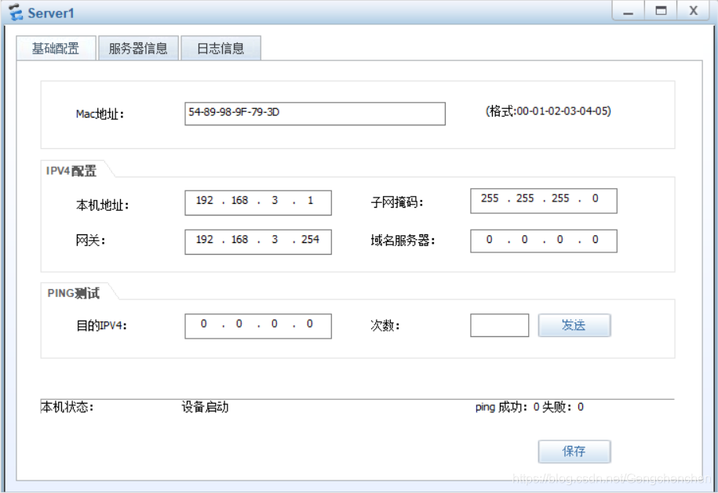Click the ping 成功: 0 失败: 0 status text
Screen dimensions: 718x493
530,407
